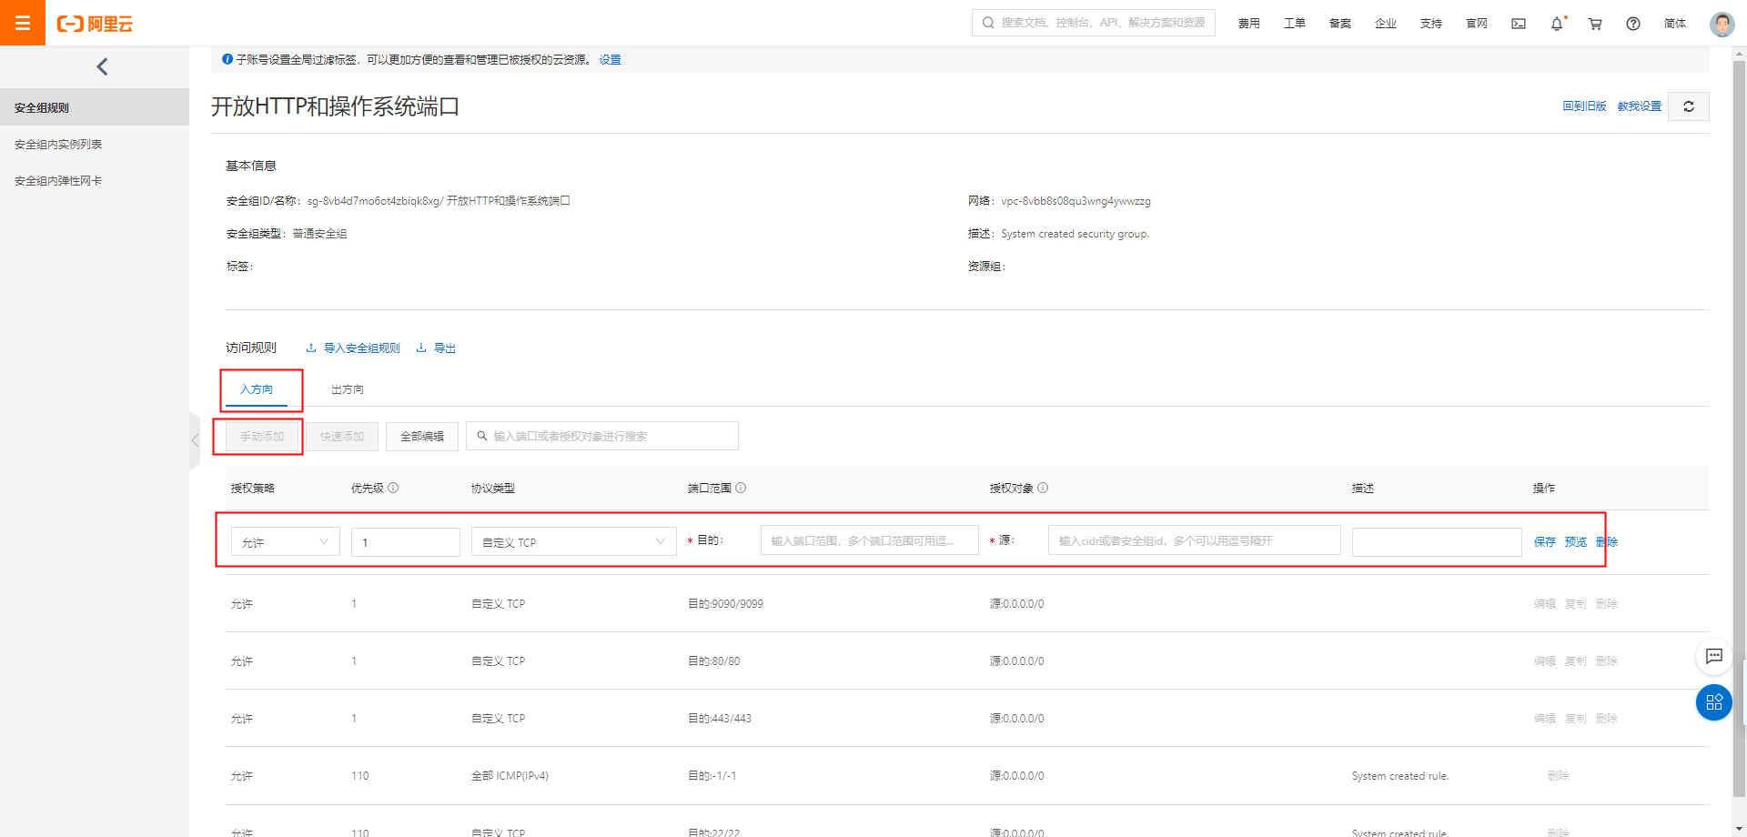Click 编辑 for the 443/443 rule
The width and height of the screenshot is (1747, 837).
point(1545,719)
